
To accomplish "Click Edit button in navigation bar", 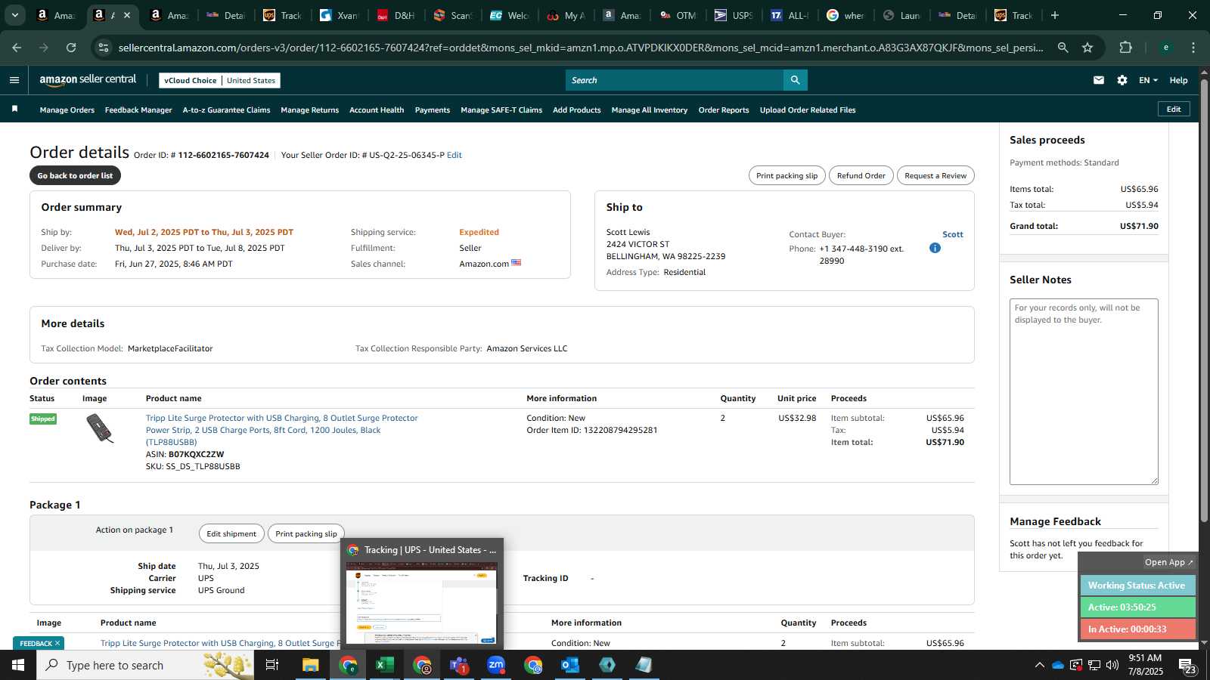I will 1174,109.
